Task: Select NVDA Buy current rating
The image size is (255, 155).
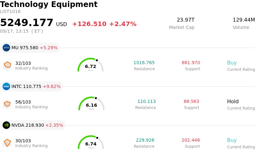Action: pos(232,140)
